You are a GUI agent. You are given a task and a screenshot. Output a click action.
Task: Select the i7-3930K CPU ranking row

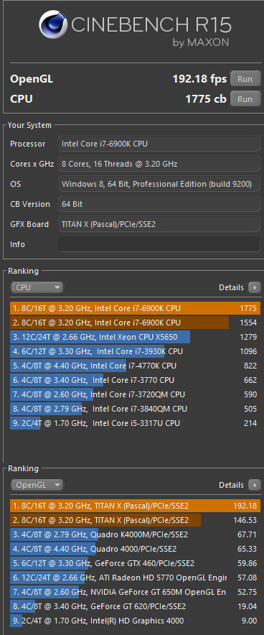tap(135, 351)
